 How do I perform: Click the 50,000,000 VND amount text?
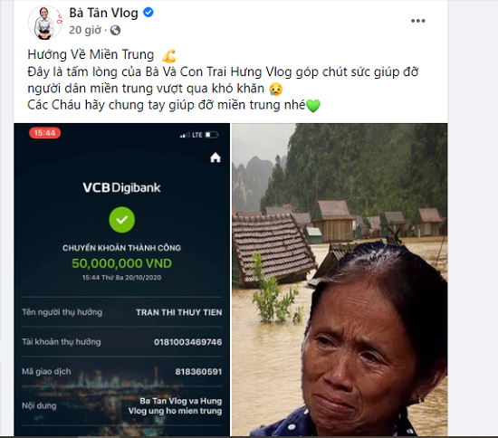pos(121,263)
